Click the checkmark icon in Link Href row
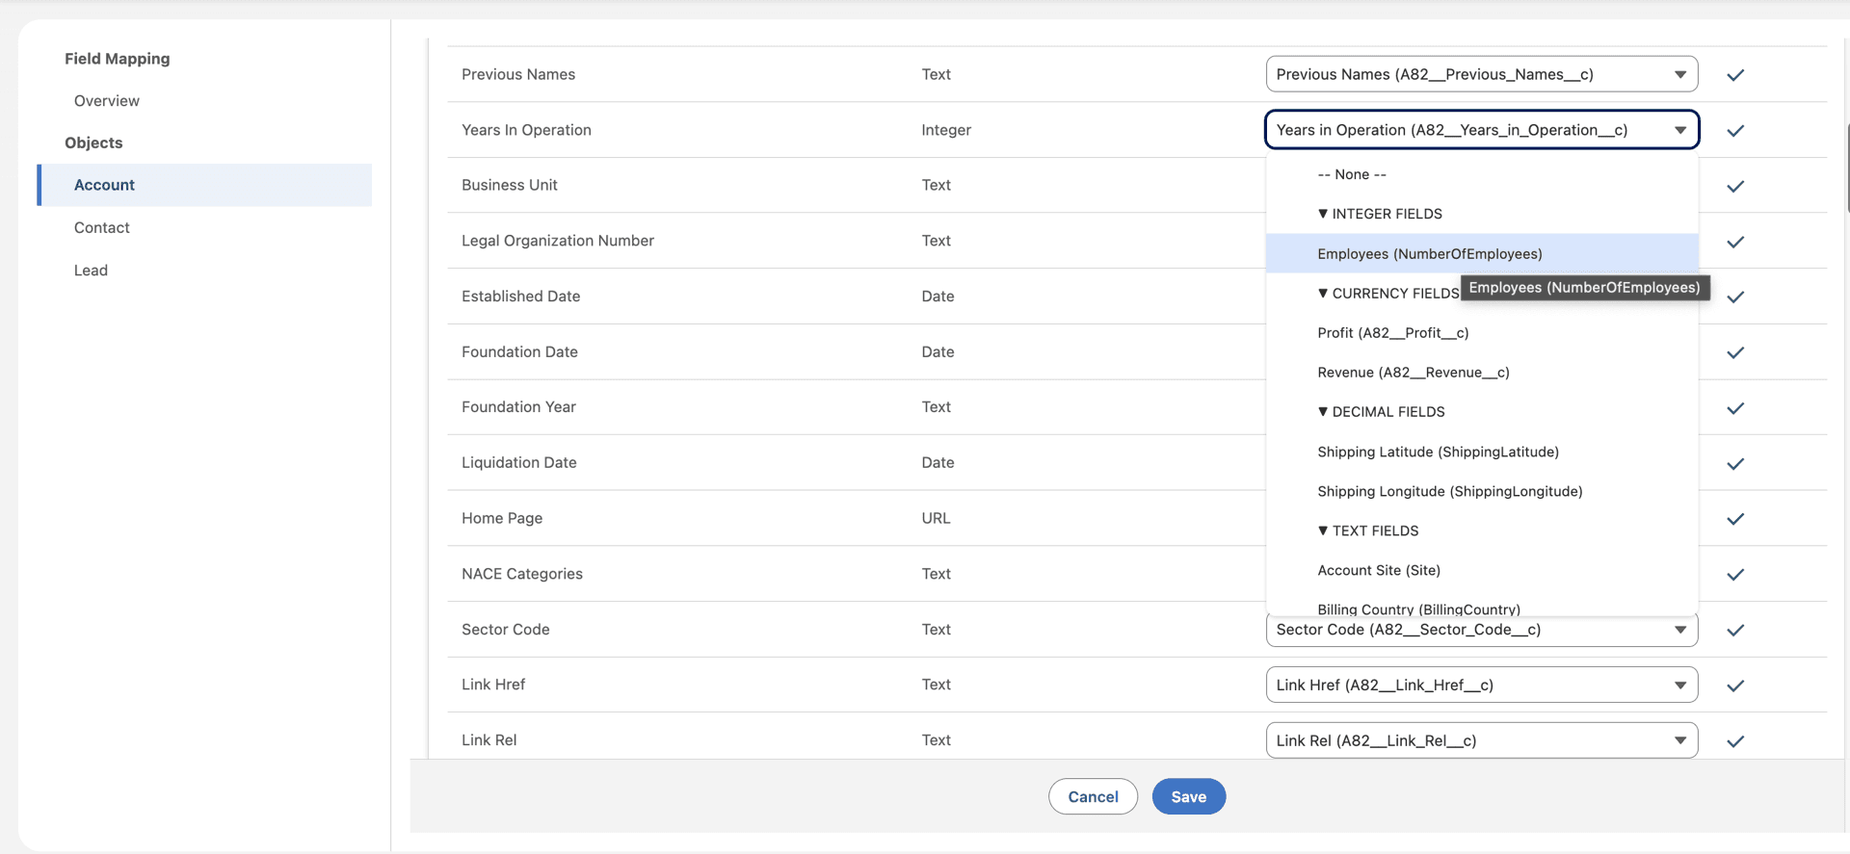Image resolution: width=1850 pixels, height=854 pixels. pos(1735,686)
